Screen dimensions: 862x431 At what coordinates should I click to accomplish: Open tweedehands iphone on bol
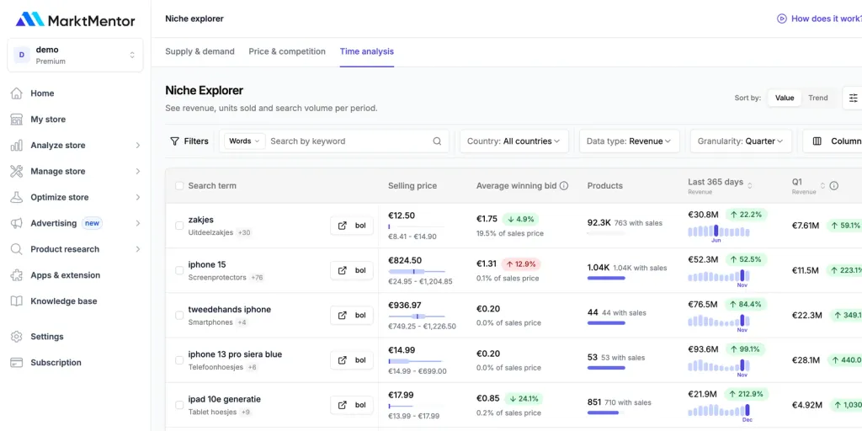coord(352,316)
